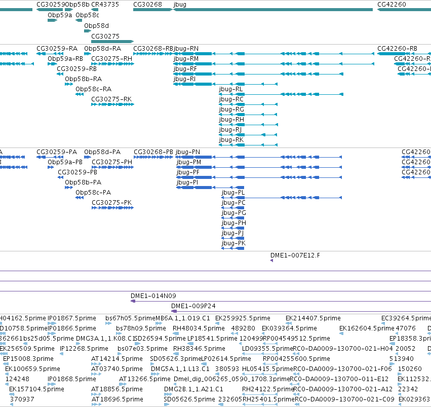
Task: Click protein label CG30275-PH
Action: tap(112, 162)
